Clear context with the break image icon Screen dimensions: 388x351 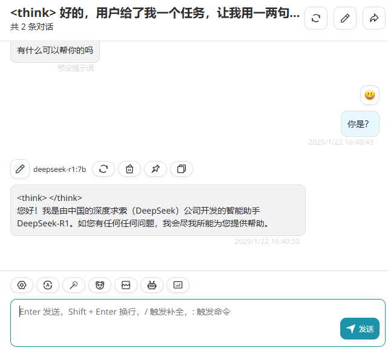(x=126, y=285)
